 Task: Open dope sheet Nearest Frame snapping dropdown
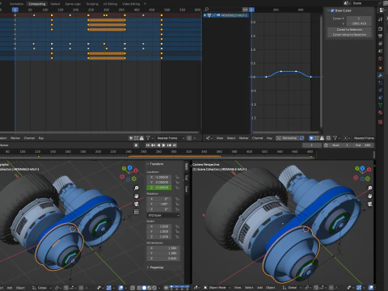[171, 138]
